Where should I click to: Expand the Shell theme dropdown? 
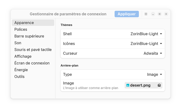coord(146,34)
